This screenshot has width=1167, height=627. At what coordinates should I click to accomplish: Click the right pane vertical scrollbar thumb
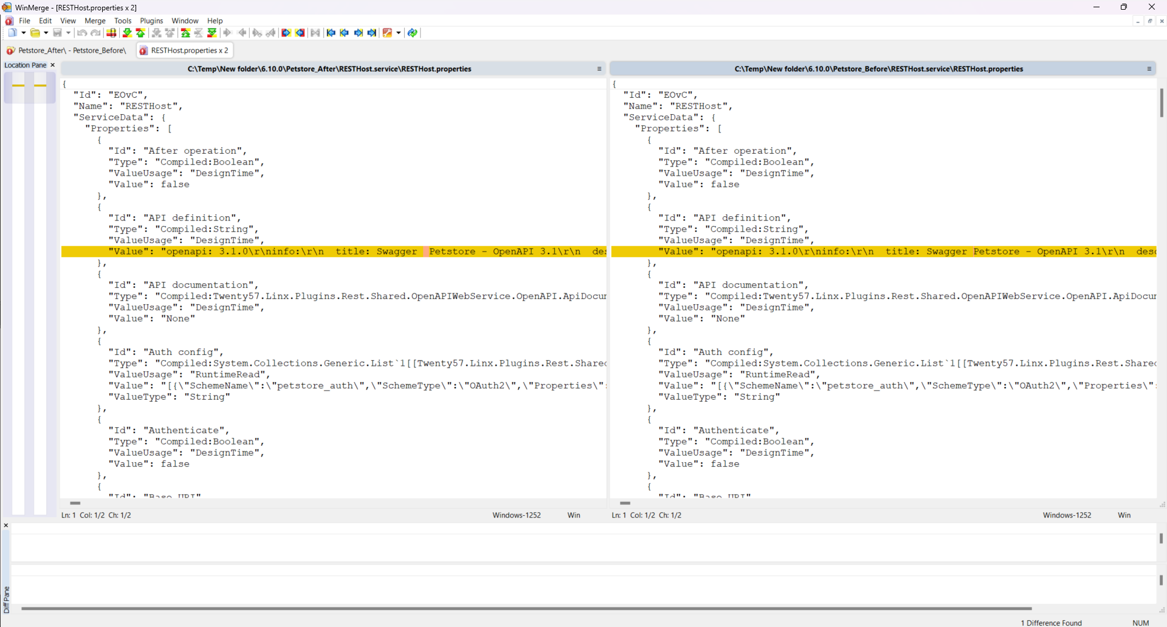[x=1162, y=103]
